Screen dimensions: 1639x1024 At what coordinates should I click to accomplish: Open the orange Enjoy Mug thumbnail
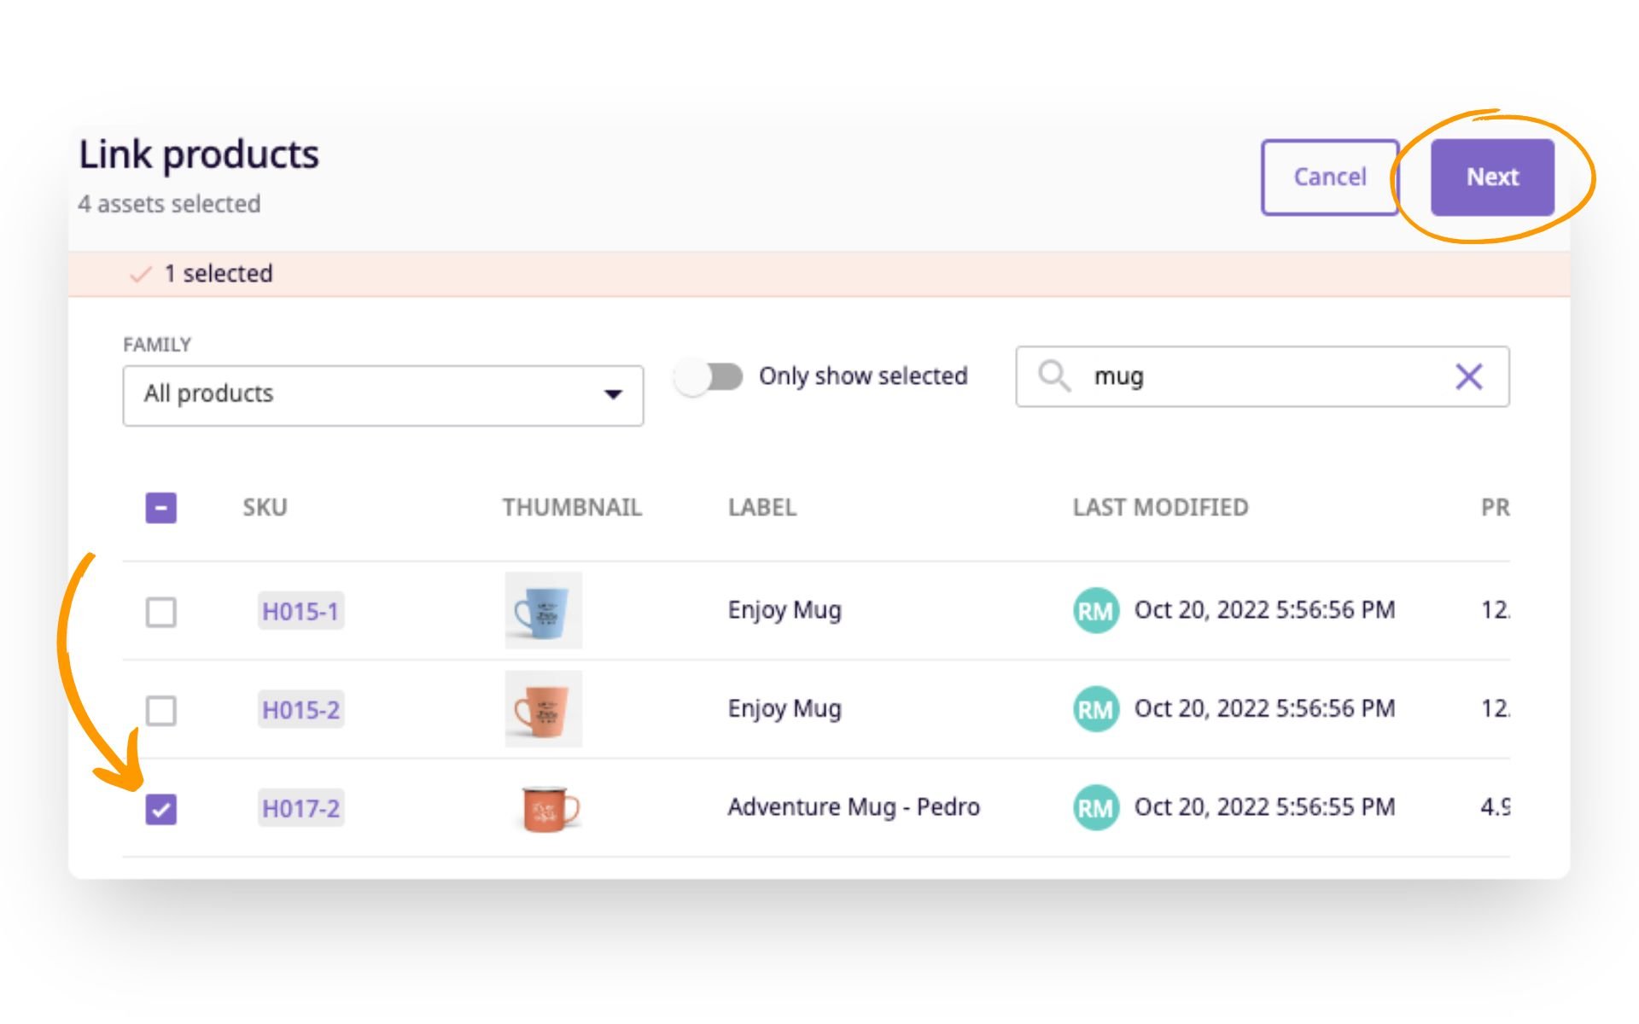[x=543, y=709]
